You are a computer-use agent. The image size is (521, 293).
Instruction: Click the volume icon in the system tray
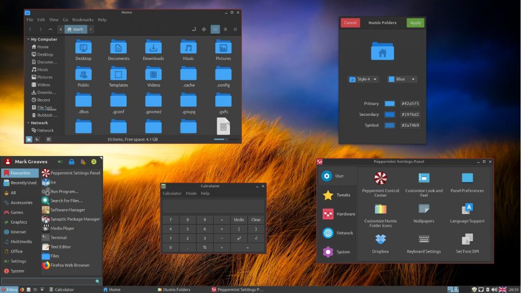494,289
